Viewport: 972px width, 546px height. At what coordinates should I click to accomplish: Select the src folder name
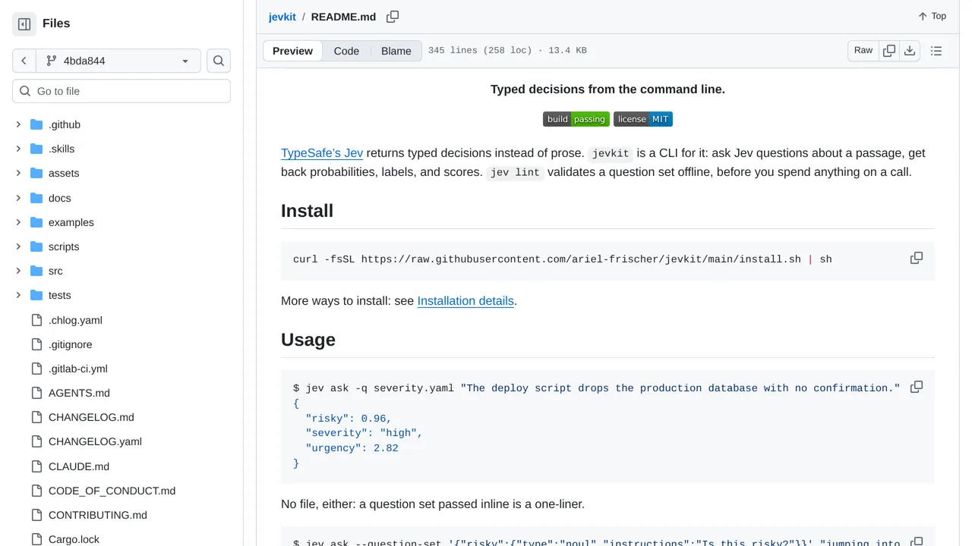click(x=55, y=271)
